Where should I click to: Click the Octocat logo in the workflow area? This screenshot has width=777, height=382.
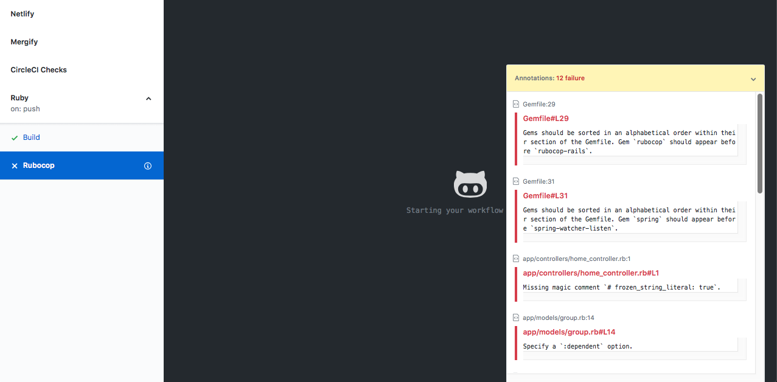pos(470,184)
